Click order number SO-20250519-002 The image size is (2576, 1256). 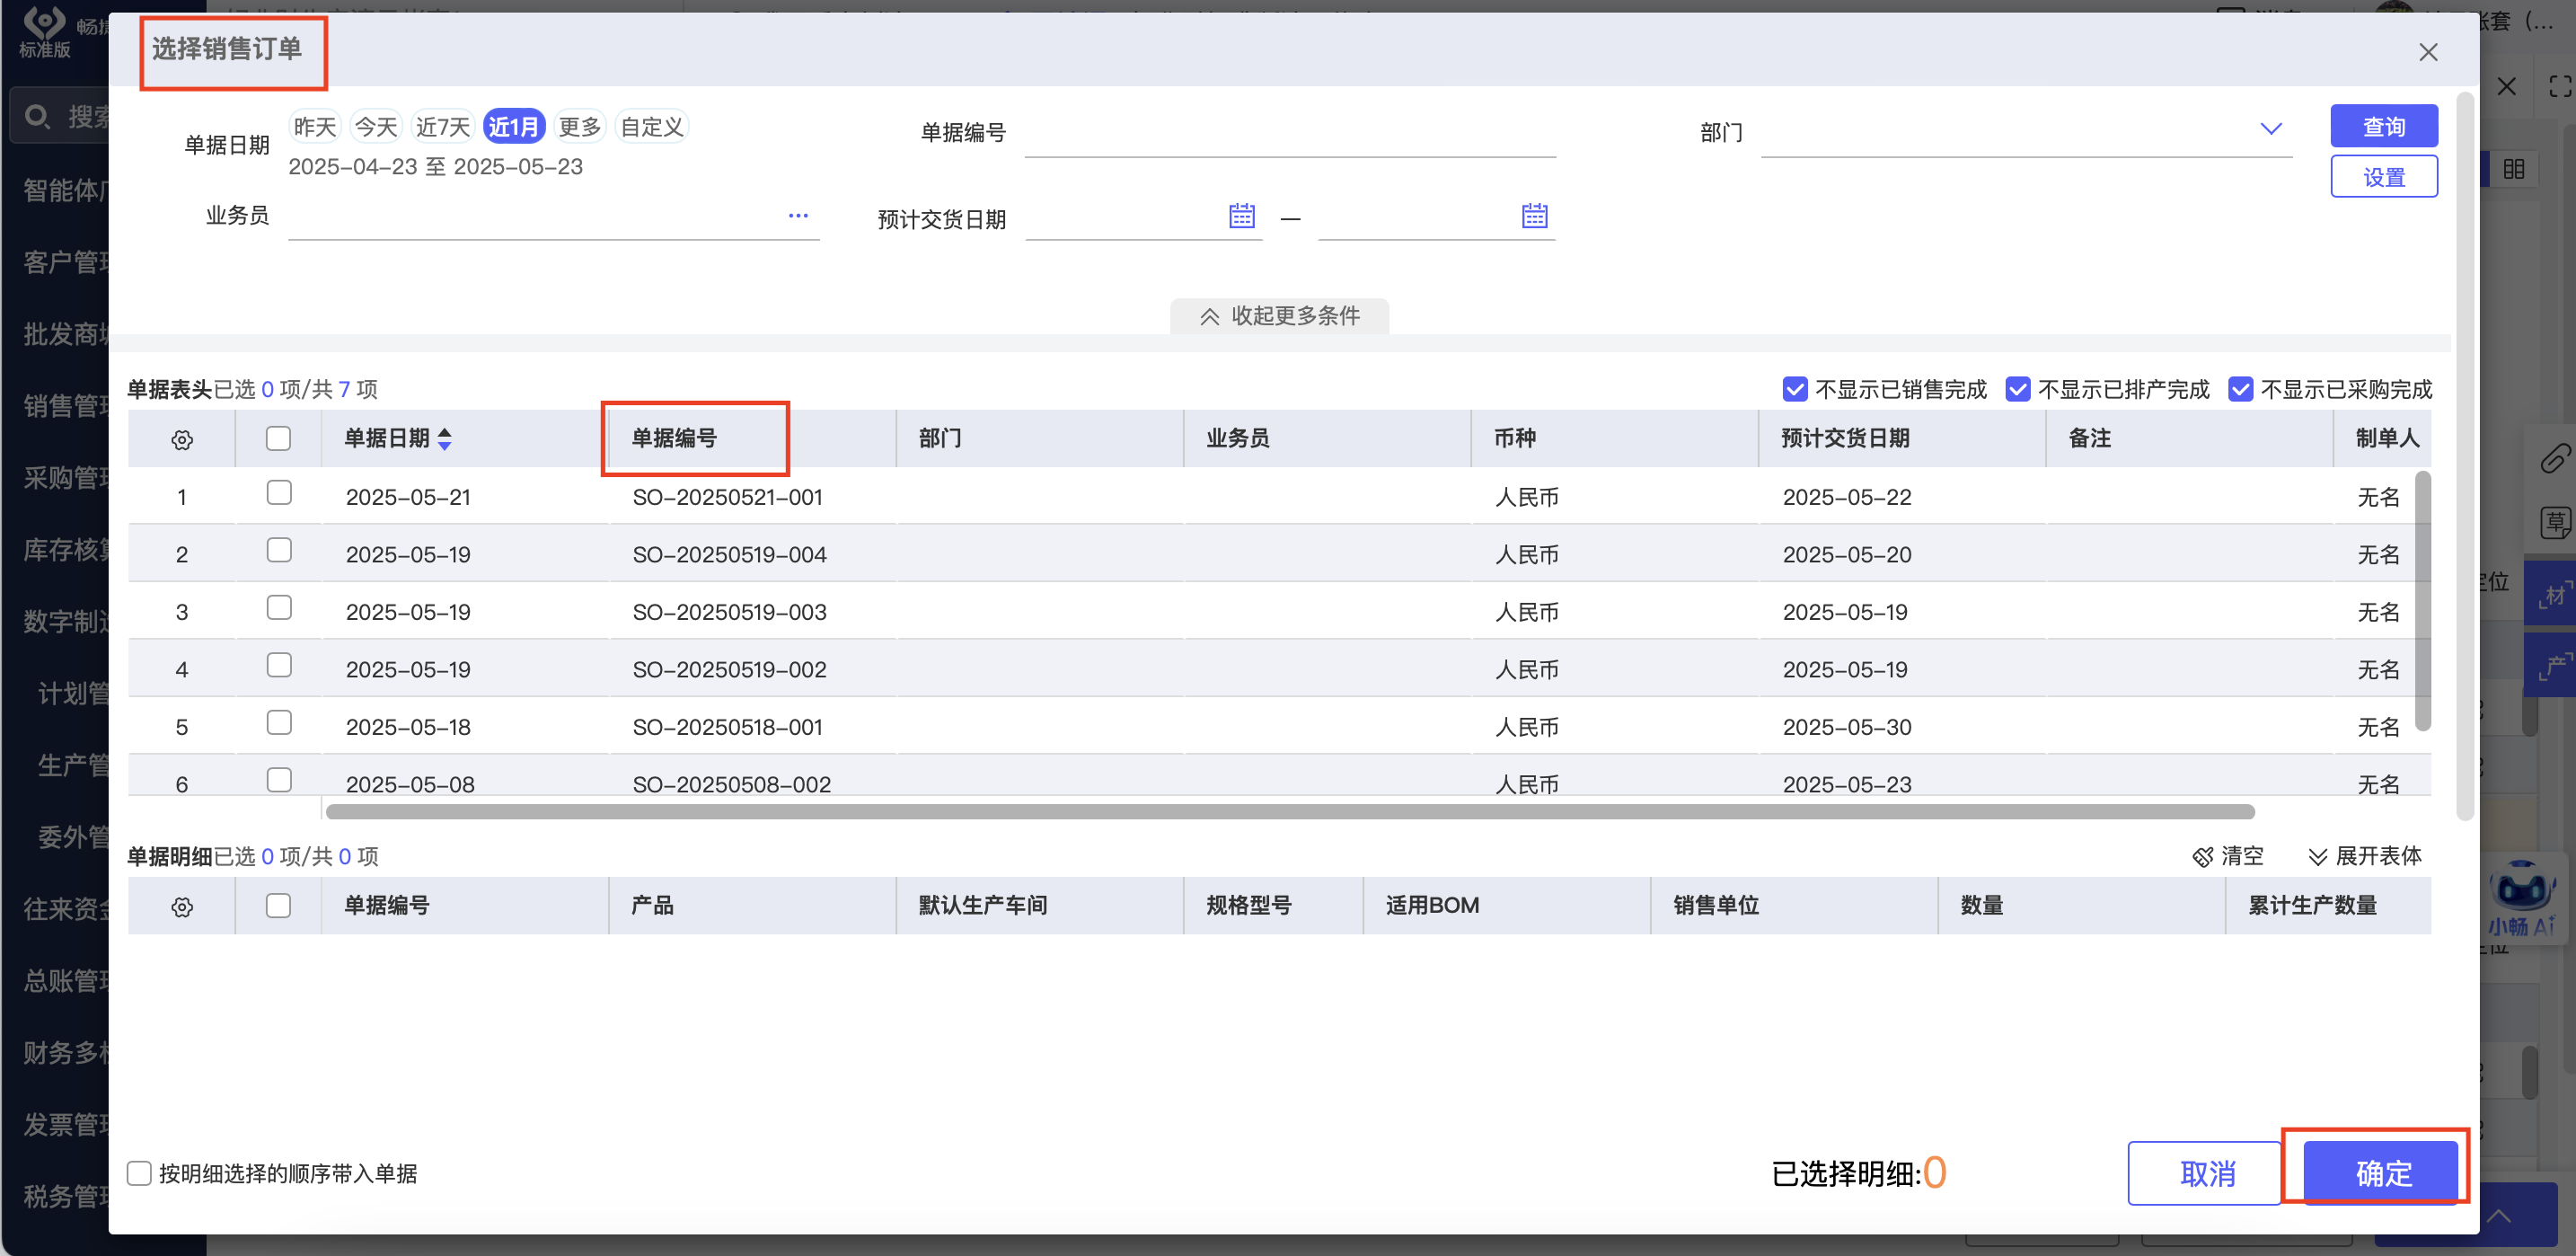tap(729, 669)
